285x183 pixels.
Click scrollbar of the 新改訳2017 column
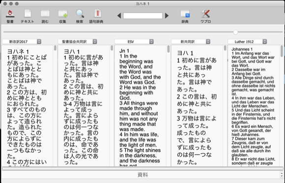coord(55,48)
